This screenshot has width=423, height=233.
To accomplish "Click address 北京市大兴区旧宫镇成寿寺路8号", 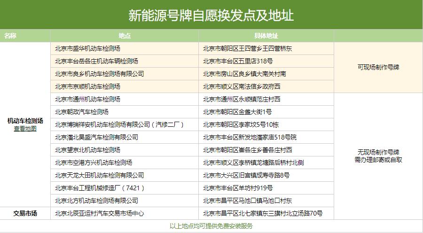I will [246, 175].
